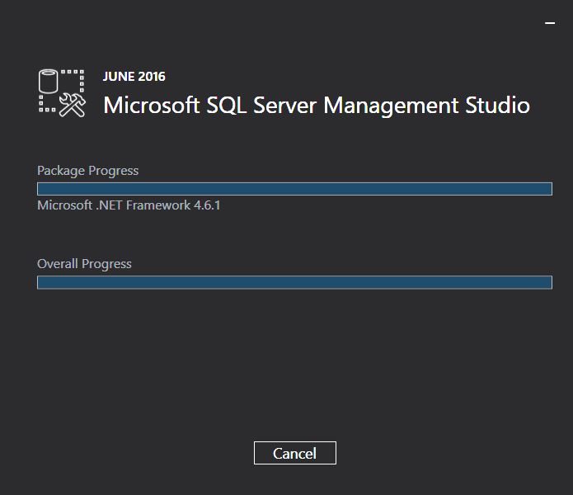573x495 pixels.
Task: Minimize the installer window
Action: [x=550, y=23]
